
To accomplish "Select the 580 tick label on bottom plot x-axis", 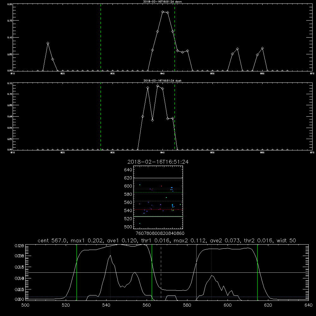I will [x=187, y=305].
